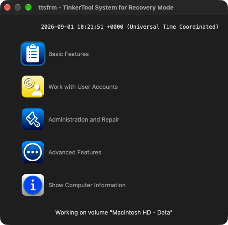Click the "Show Computer Information" label

coord(87,185)
